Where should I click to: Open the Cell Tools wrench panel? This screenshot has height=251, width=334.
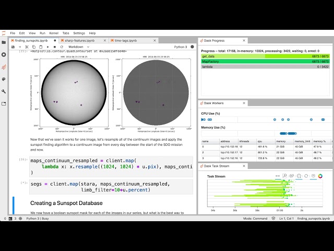coord(4,92)
